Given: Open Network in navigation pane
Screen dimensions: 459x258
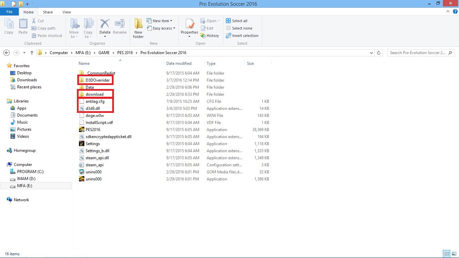Looking at the screenshot, I should pyautogui.click(x=21, y=200).
